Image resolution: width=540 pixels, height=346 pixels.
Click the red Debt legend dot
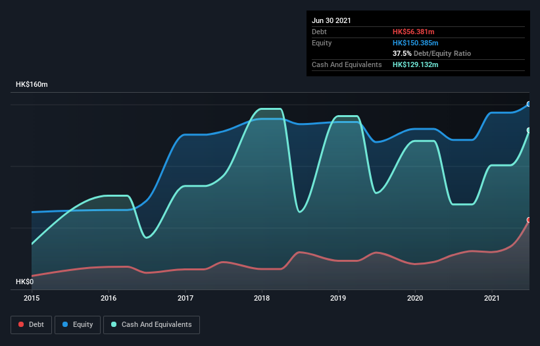pos(21,324)
